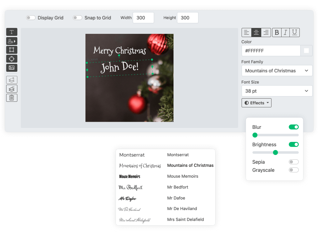Click the delete trash can icon

[x=12, y=98]
